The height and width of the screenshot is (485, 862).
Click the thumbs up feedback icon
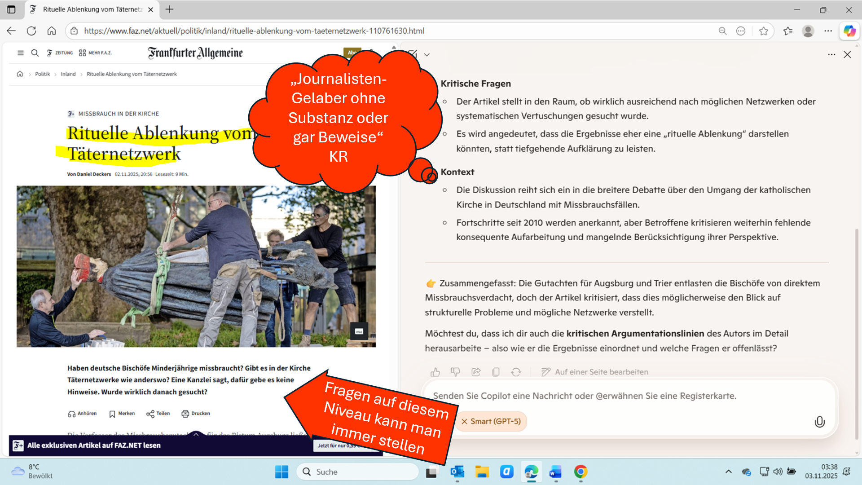(x=435, y=372)
